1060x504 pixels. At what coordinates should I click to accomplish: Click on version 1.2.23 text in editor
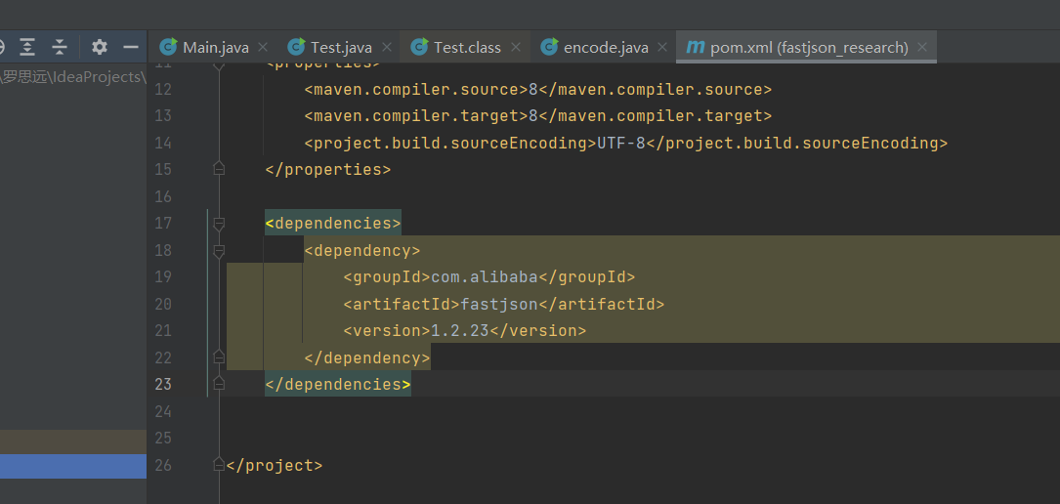pos(459,331)
